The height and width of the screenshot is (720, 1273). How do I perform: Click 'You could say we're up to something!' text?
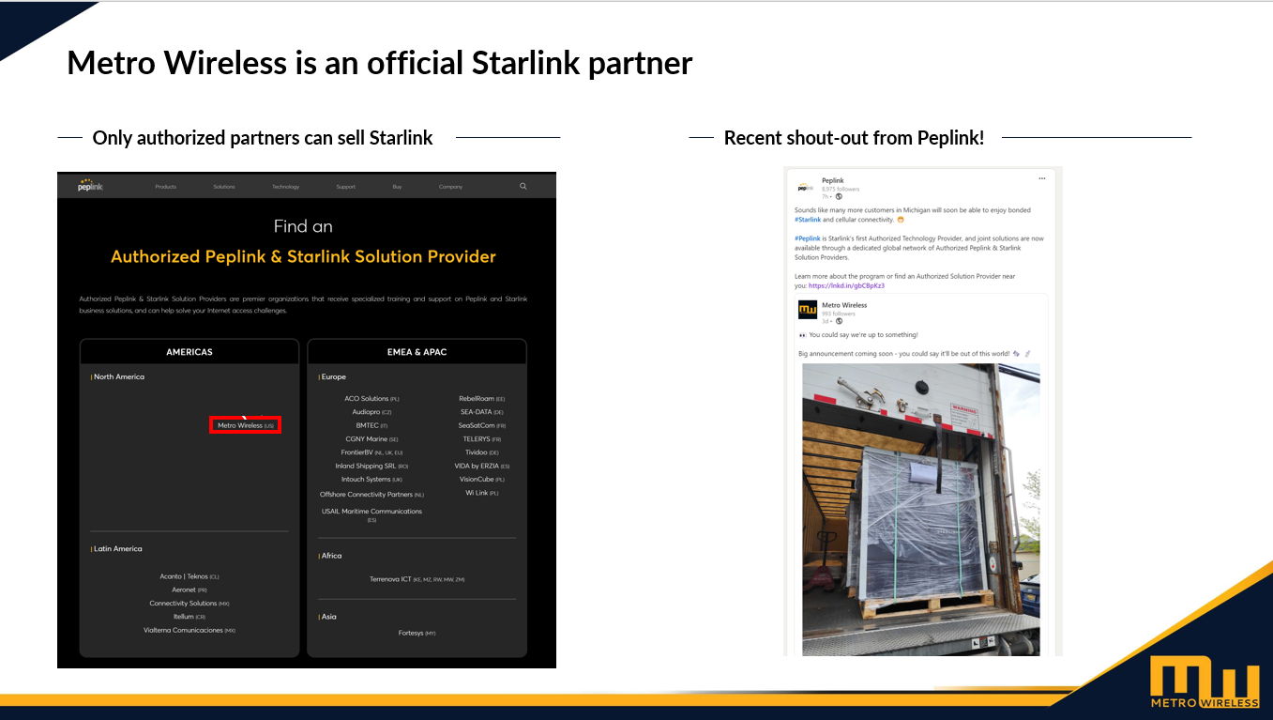pos(863,335)
